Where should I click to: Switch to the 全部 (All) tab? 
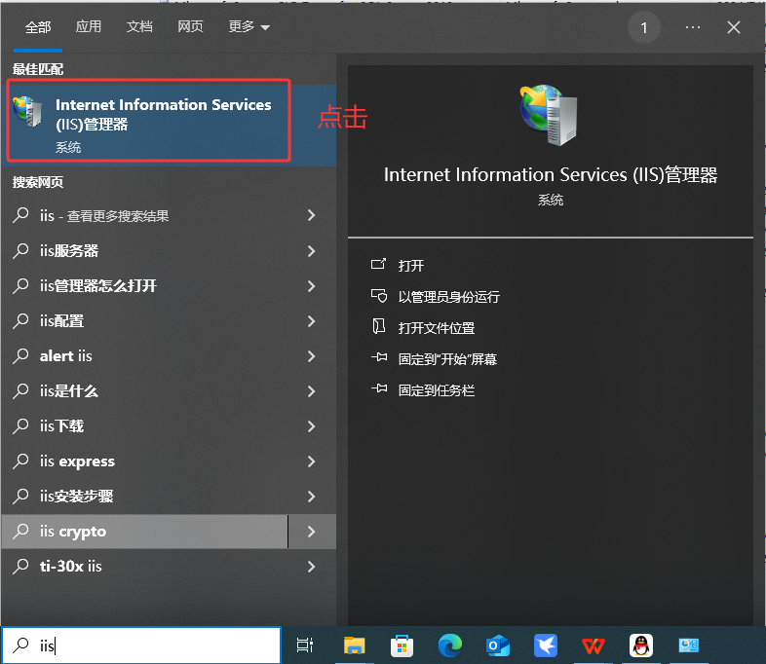[x=38, y=27]
